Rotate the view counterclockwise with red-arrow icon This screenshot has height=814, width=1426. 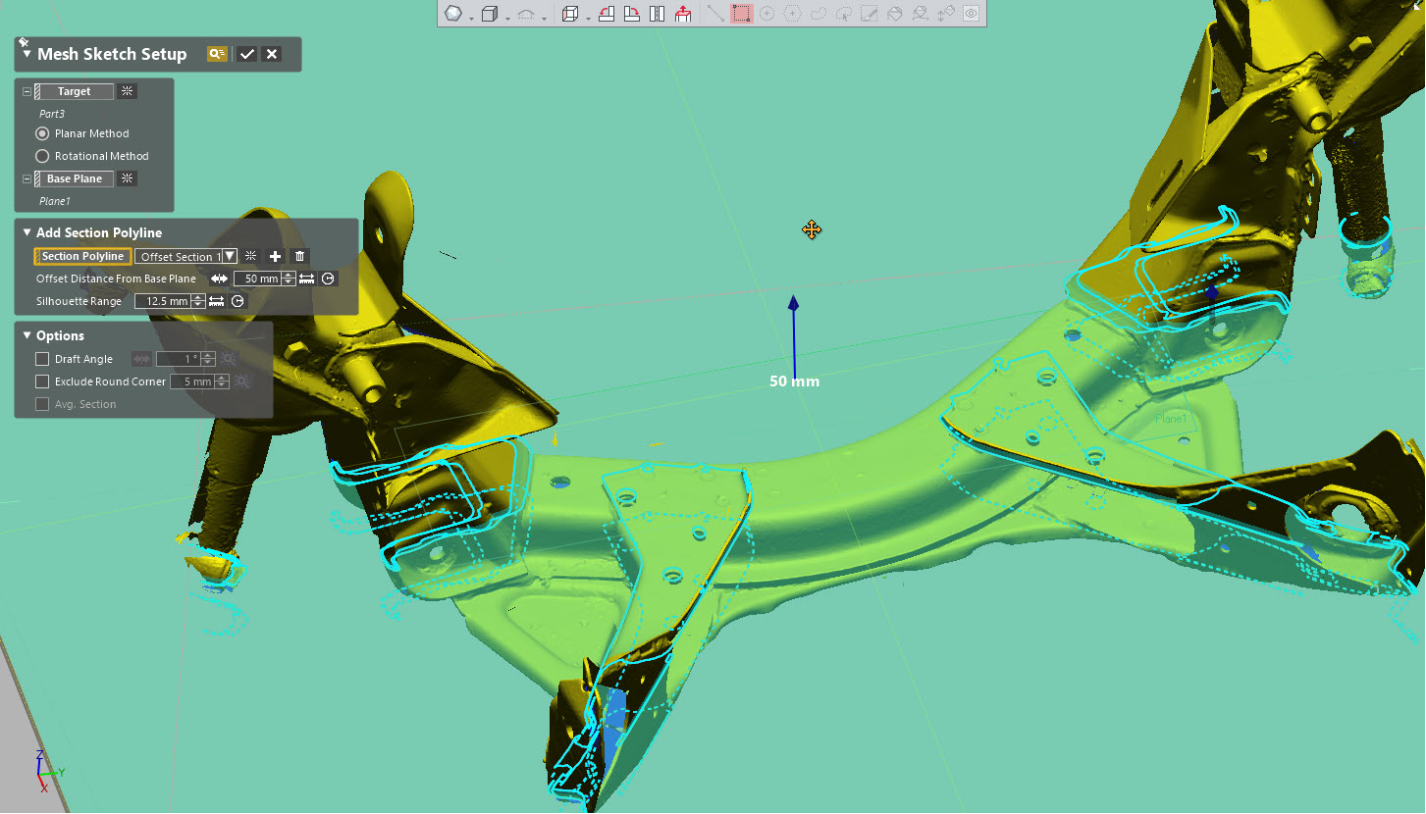pos(607,14)
